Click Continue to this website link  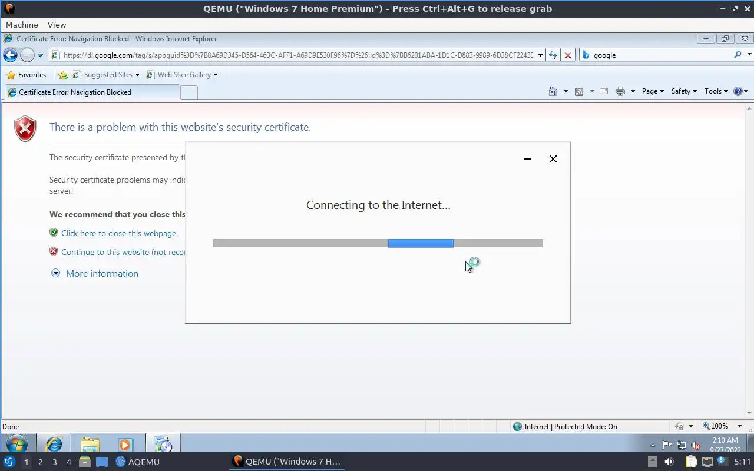(123, 252)
